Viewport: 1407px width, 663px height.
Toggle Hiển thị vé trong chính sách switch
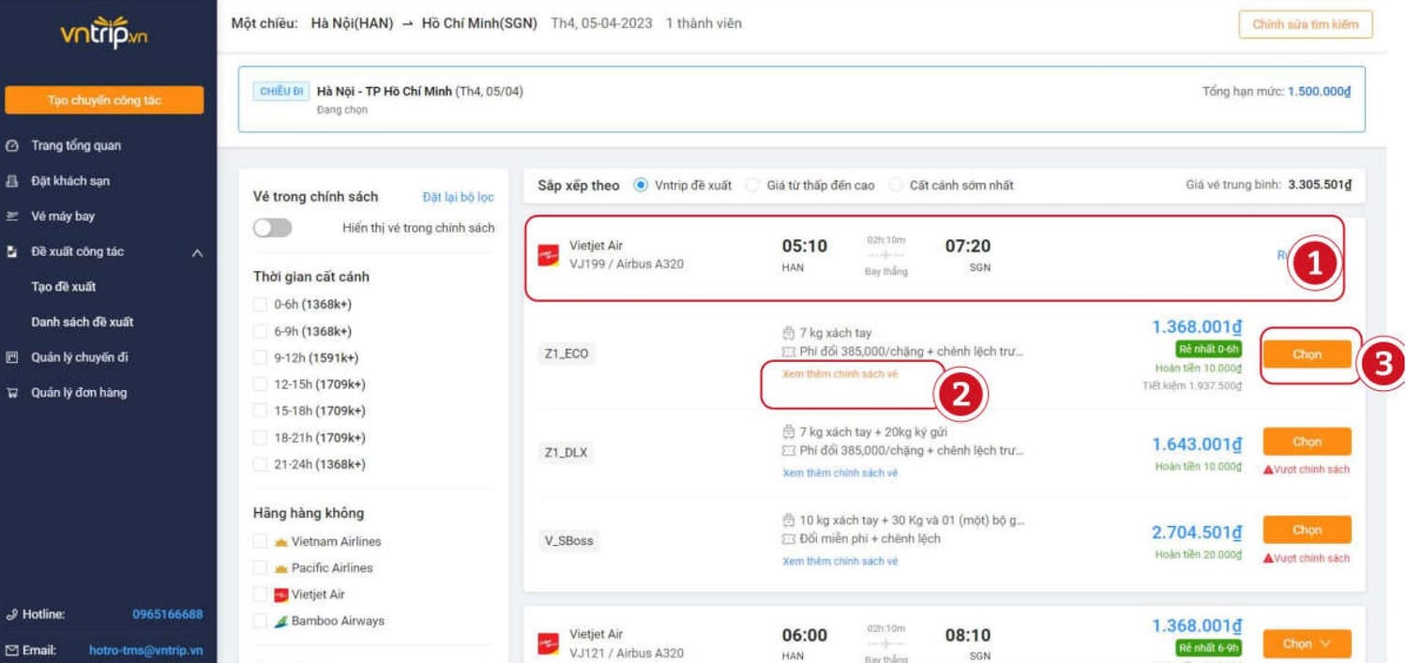click(273, 228)
